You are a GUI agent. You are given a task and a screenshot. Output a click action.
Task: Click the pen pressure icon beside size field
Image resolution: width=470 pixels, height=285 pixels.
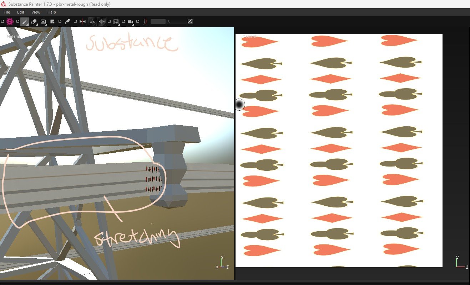[190, 22]
